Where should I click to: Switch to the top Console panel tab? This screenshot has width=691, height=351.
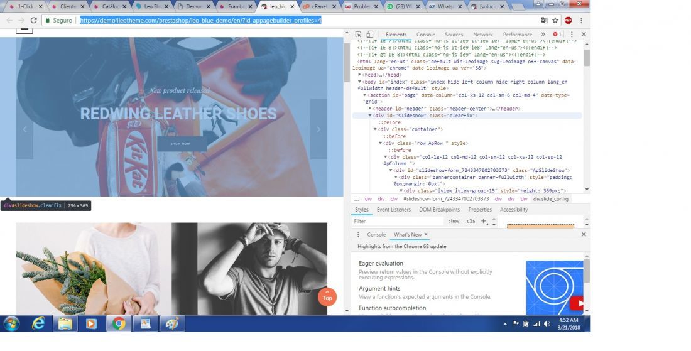click(x=425, y=35)
